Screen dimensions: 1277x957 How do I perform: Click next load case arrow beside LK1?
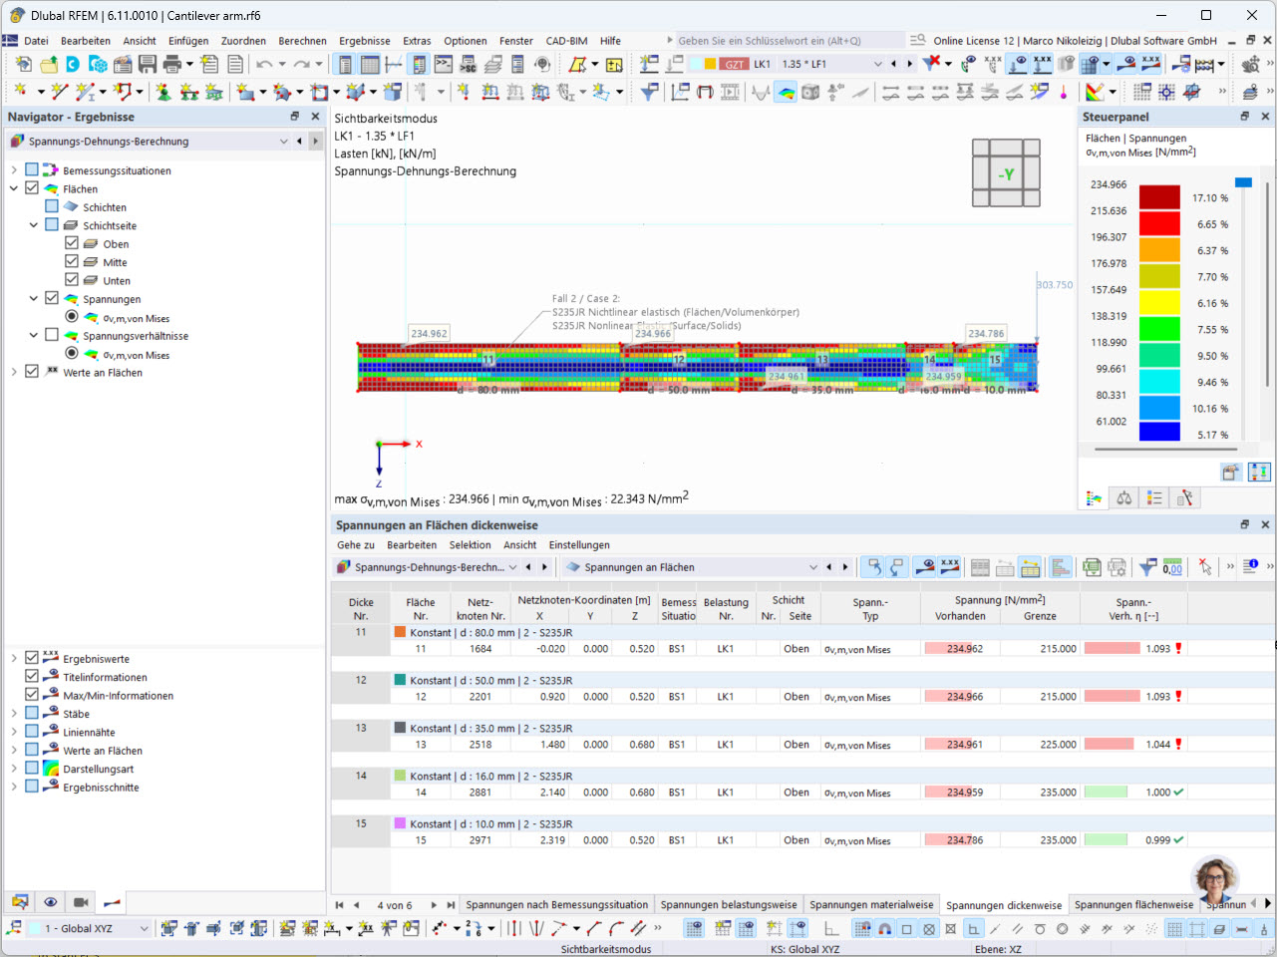coord(909,64)
